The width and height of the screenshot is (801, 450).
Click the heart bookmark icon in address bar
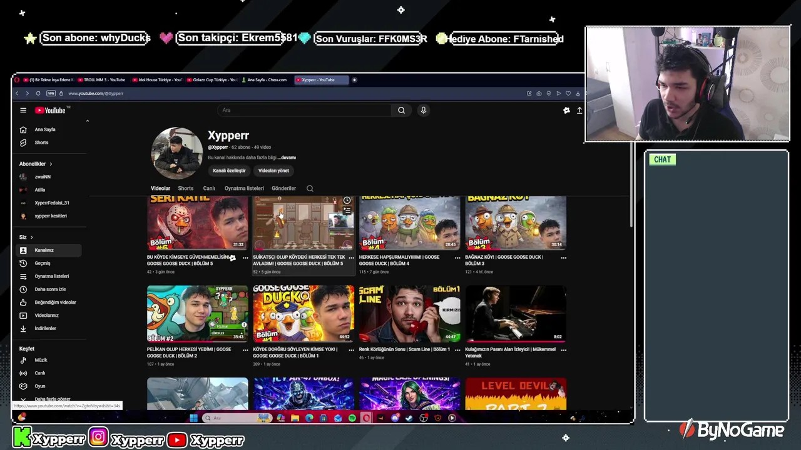(x=568, y=93)
